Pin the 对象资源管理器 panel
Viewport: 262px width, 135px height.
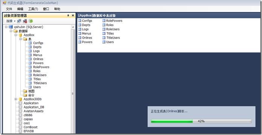pyautogui.click(x=68, y=15)
